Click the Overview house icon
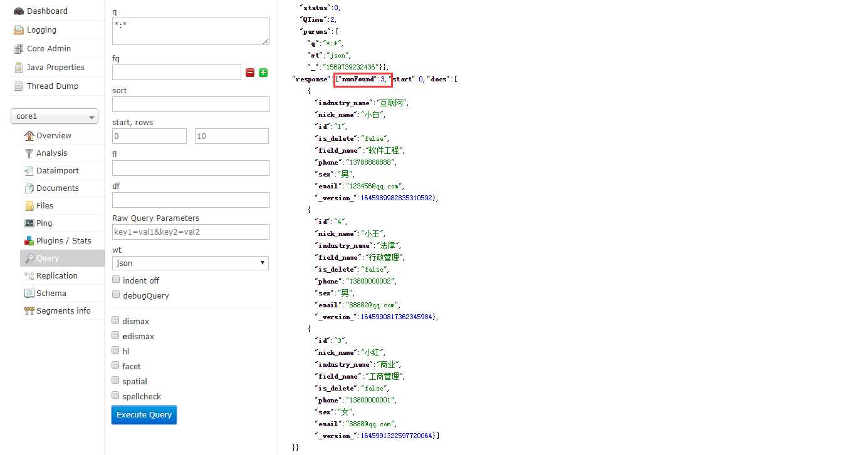Image resolution: width=846 pixels, height=455 pixels. tap(29, 136)
